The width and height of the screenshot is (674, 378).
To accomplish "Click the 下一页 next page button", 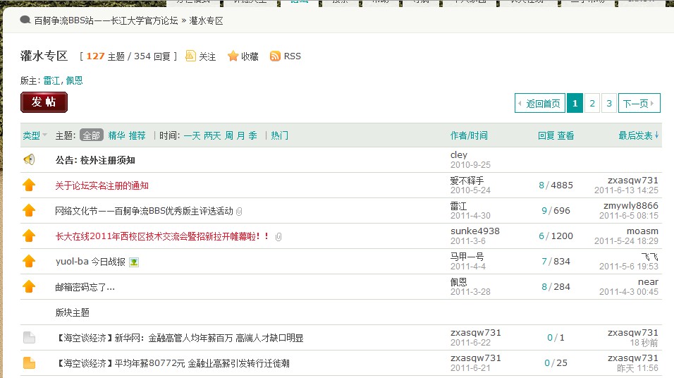I will [x=639, y=103].
